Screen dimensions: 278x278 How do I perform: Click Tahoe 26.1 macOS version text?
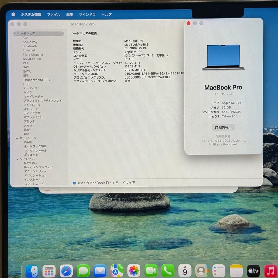click(x=230, y=117)
